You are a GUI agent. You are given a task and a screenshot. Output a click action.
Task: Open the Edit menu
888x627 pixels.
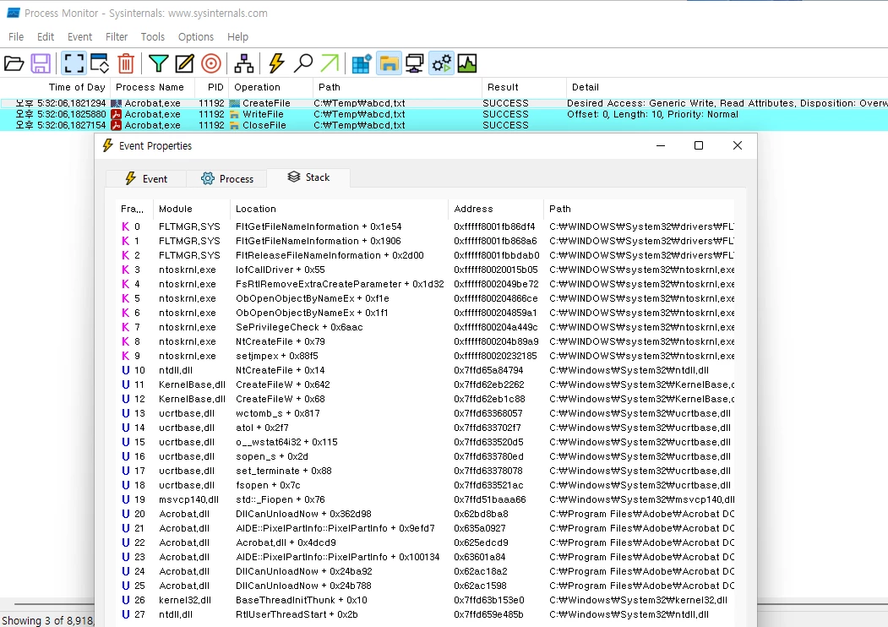click(46, 37)
